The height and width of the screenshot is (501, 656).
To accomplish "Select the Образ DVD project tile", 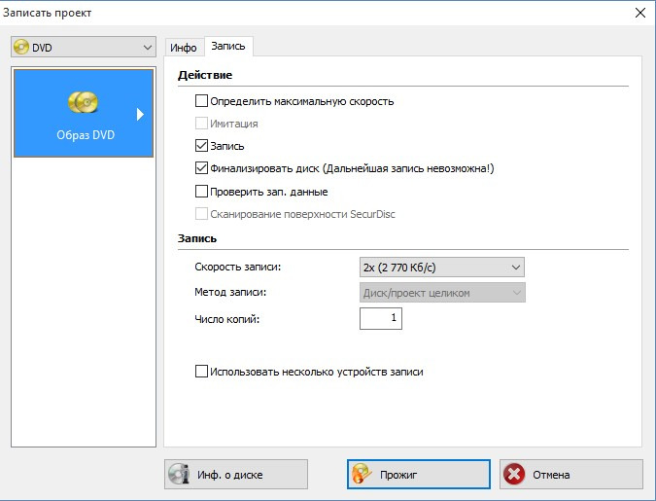I will click(x=84, y=113).
